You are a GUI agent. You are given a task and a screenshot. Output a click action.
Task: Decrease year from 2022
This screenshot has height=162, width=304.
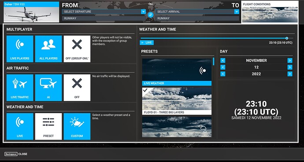pyautogui.click(x=223, y=74)
